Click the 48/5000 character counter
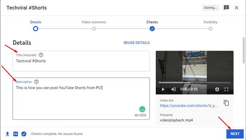The height and width of the screenshot is (140, 246). [140, 115]
